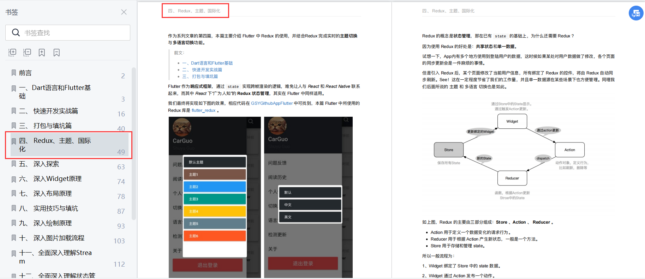Click bookmark icon beside 七、深入布局原理
This screenshot has height=279, width=645.
(14, 193)
